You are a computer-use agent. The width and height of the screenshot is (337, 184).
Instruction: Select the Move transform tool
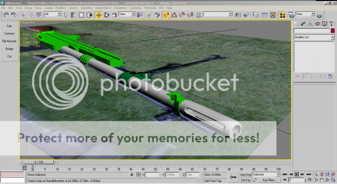(x=99, y=15)
